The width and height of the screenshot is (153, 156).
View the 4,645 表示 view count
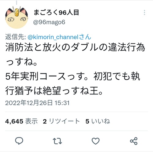[x=21, y=121]
